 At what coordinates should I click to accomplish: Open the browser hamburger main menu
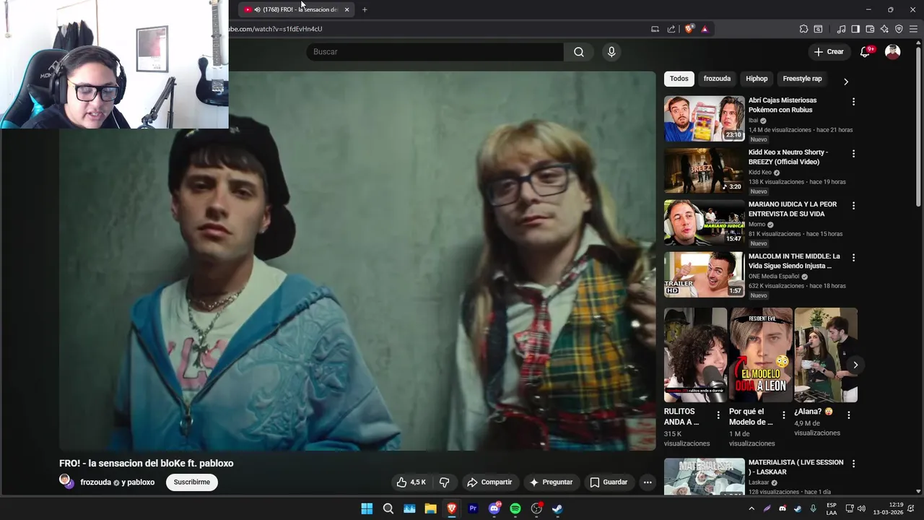(913, 29)
